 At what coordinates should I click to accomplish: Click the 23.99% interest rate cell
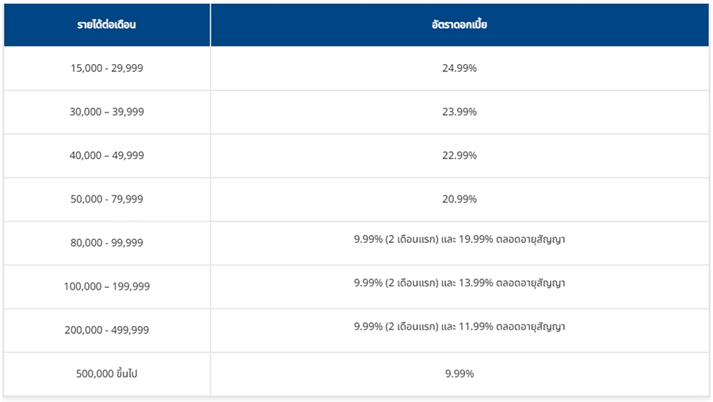459,112
